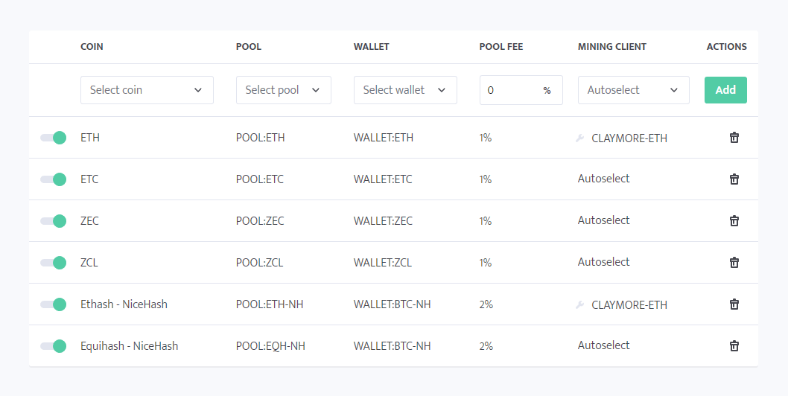Open the Select wallet dropdown
Screen dimensions: 788x396
405,90
